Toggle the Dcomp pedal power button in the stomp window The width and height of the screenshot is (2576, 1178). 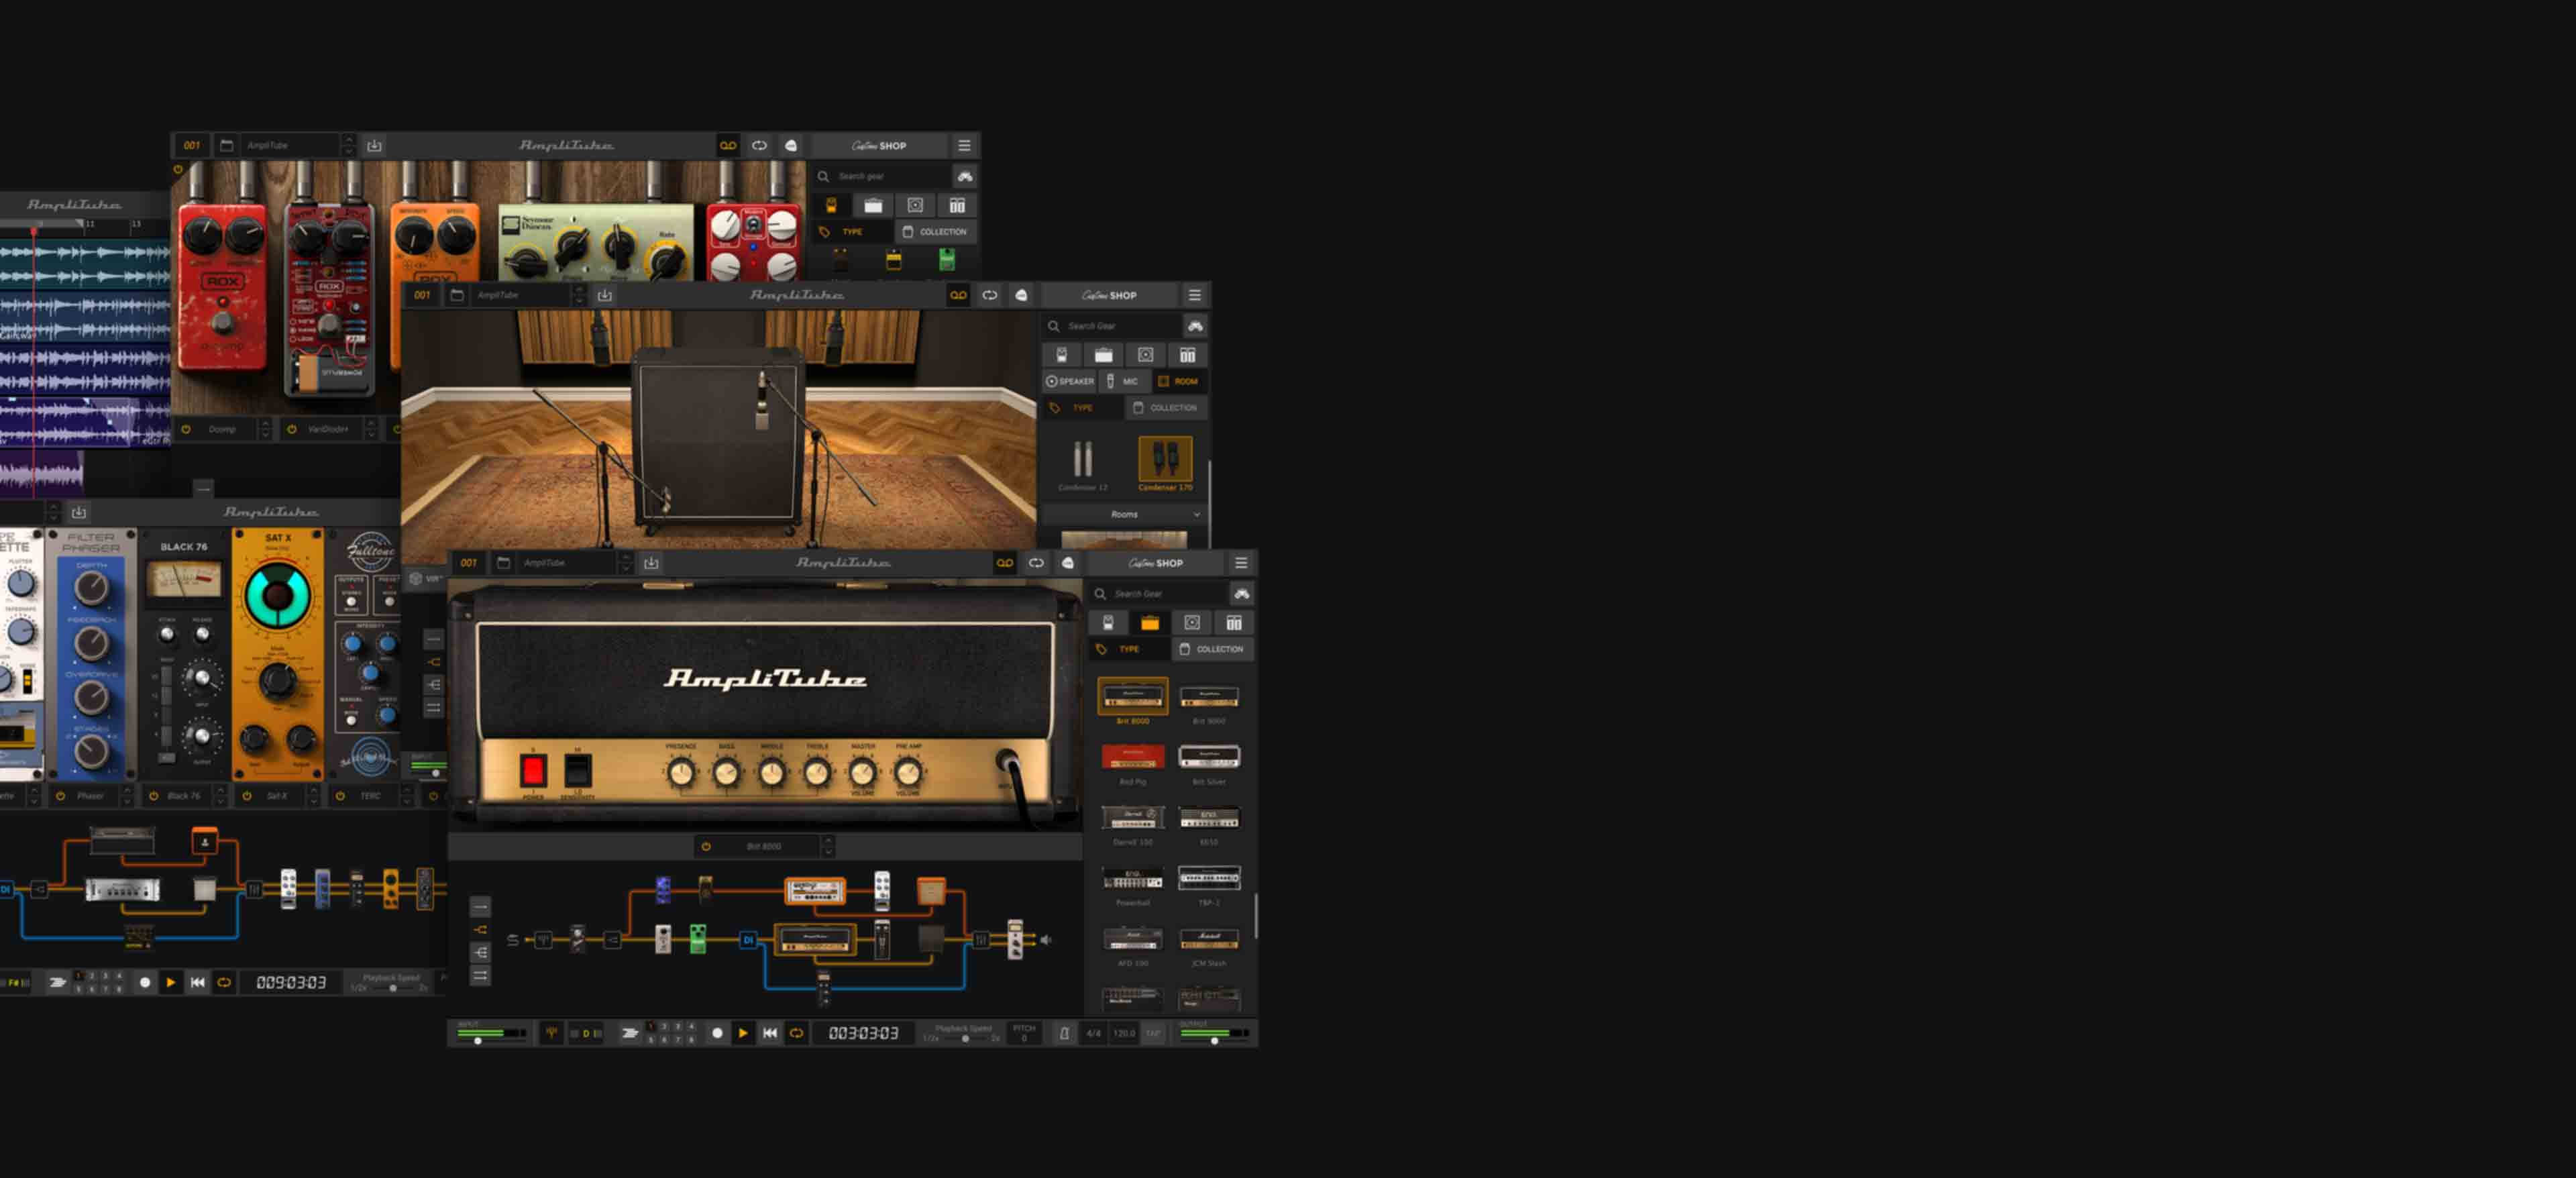[185, 429]
